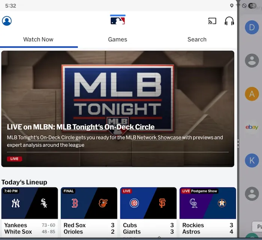This screenshot has width=262, height=240.
Task: Click the Giants SF team logo
Action: pyautogui.click(x=162, y=203)
